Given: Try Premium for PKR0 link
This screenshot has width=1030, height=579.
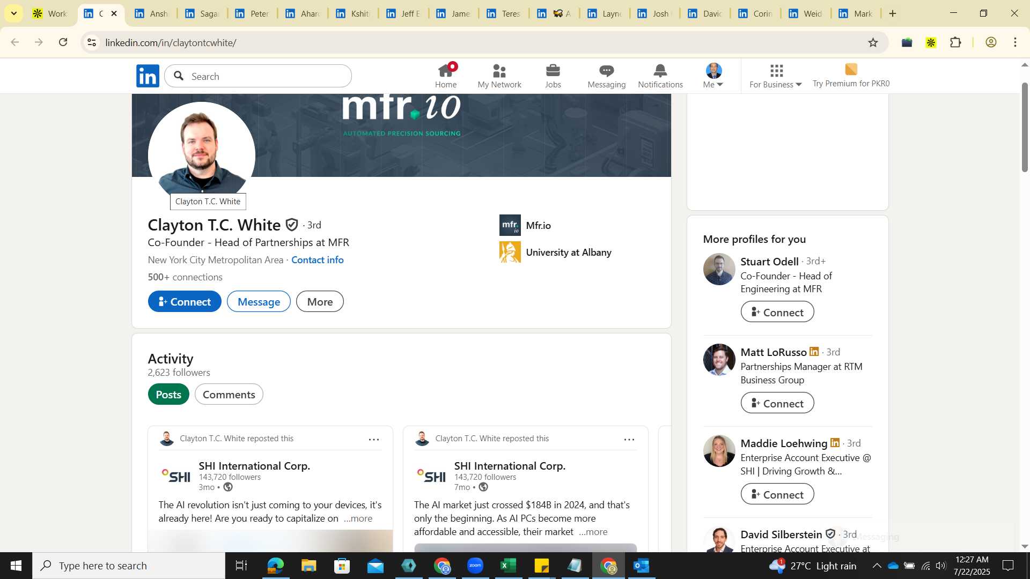Looking at the screenshot, I should click(851, 76).
